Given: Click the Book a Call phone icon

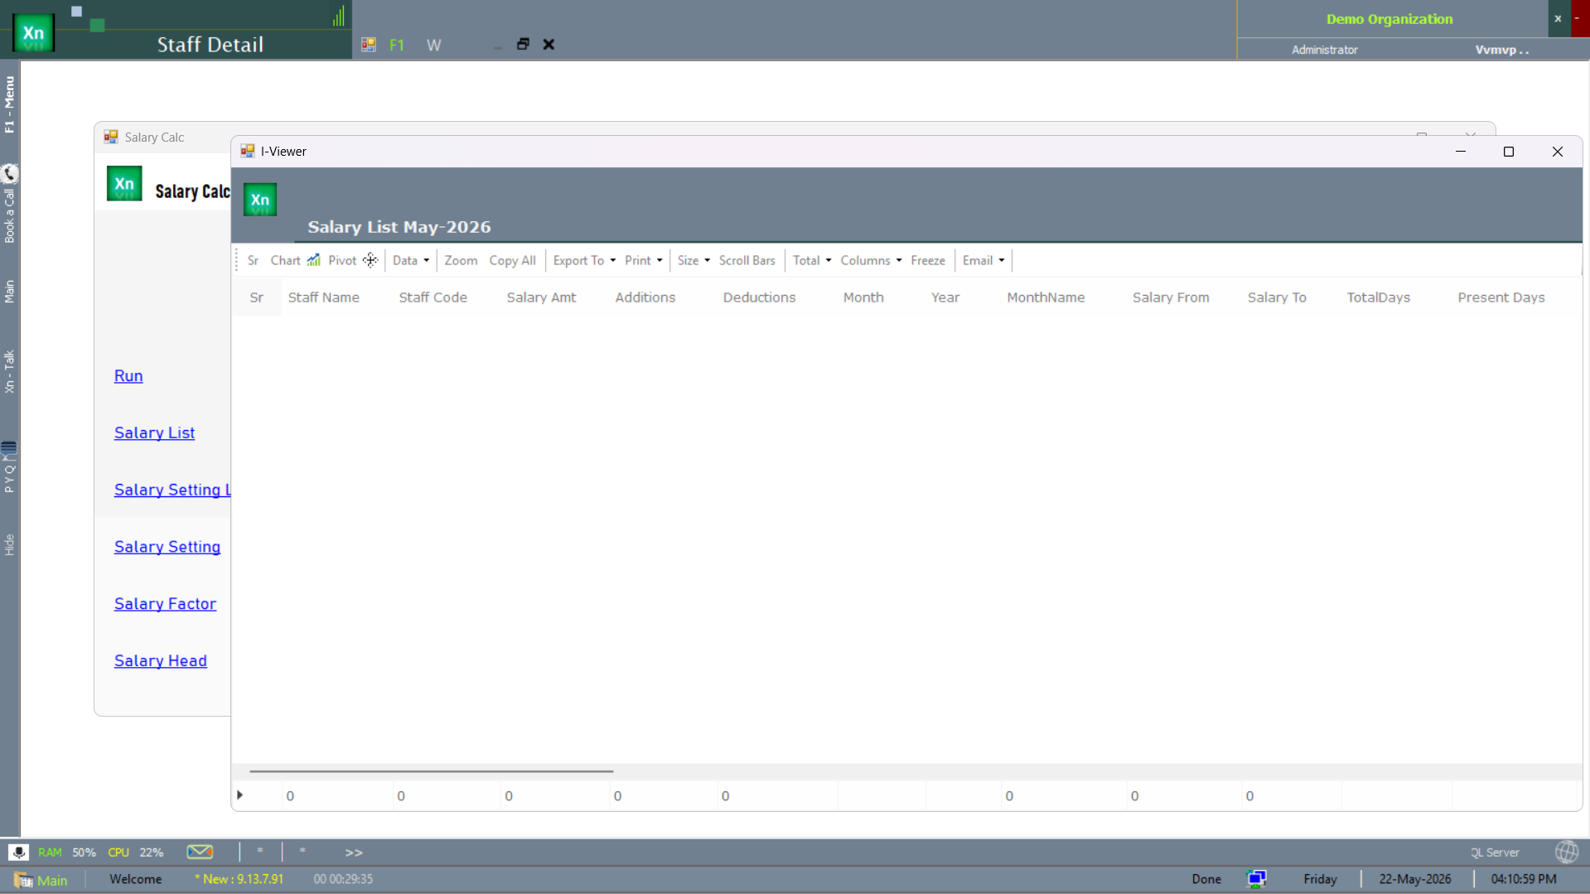Looking at the screenshot, I should pos(9,173).
